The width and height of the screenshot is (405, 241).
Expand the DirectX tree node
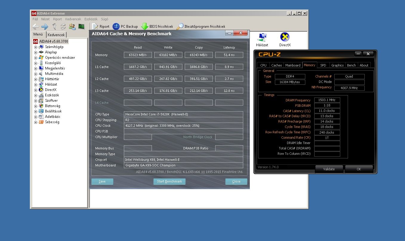pyautogui.click(x=36, y=90)
